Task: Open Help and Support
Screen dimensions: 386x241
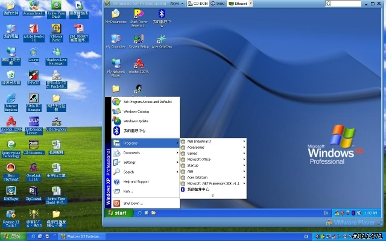Action: click(x=146, y=182)
